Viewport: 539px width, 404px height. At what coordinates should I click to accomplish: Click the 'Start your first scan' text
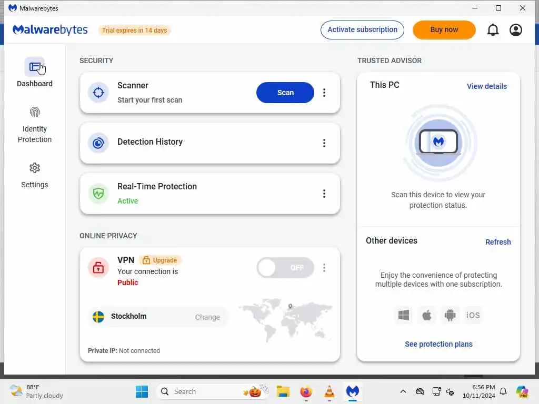click(x=149, y=100)
